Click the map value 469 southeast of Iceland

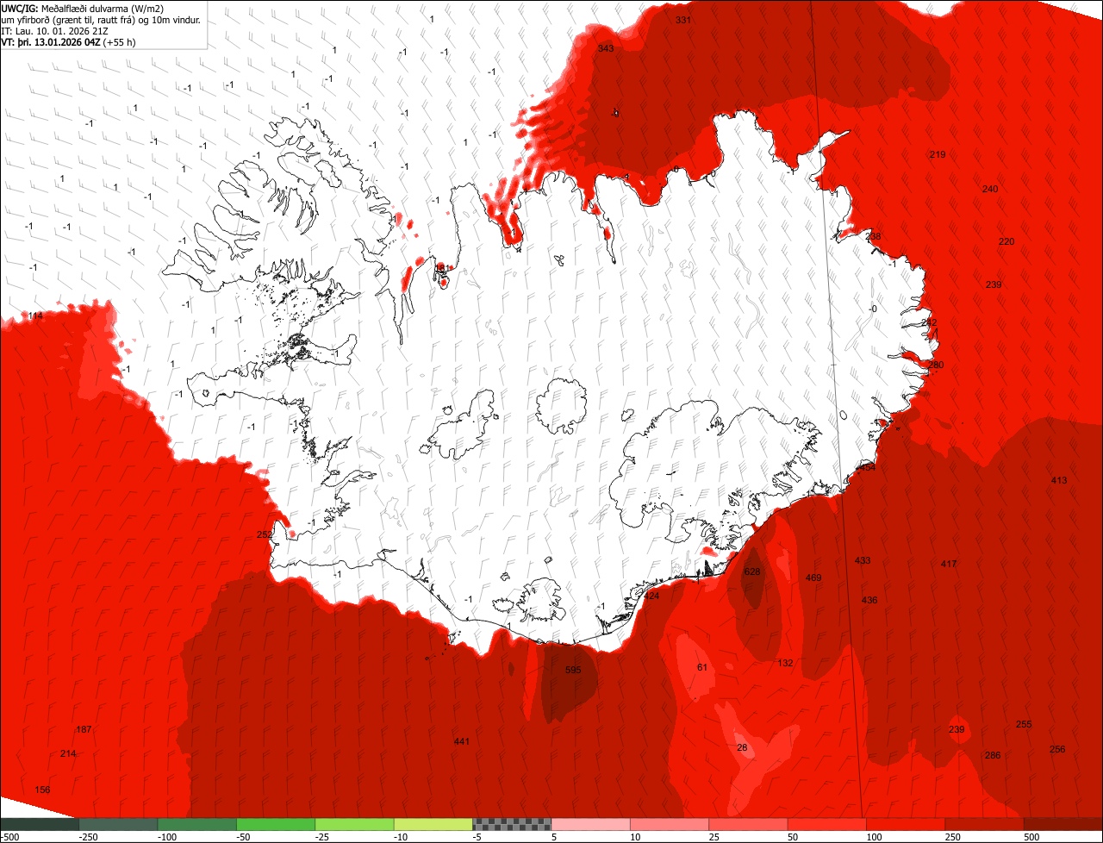[813, 578]
